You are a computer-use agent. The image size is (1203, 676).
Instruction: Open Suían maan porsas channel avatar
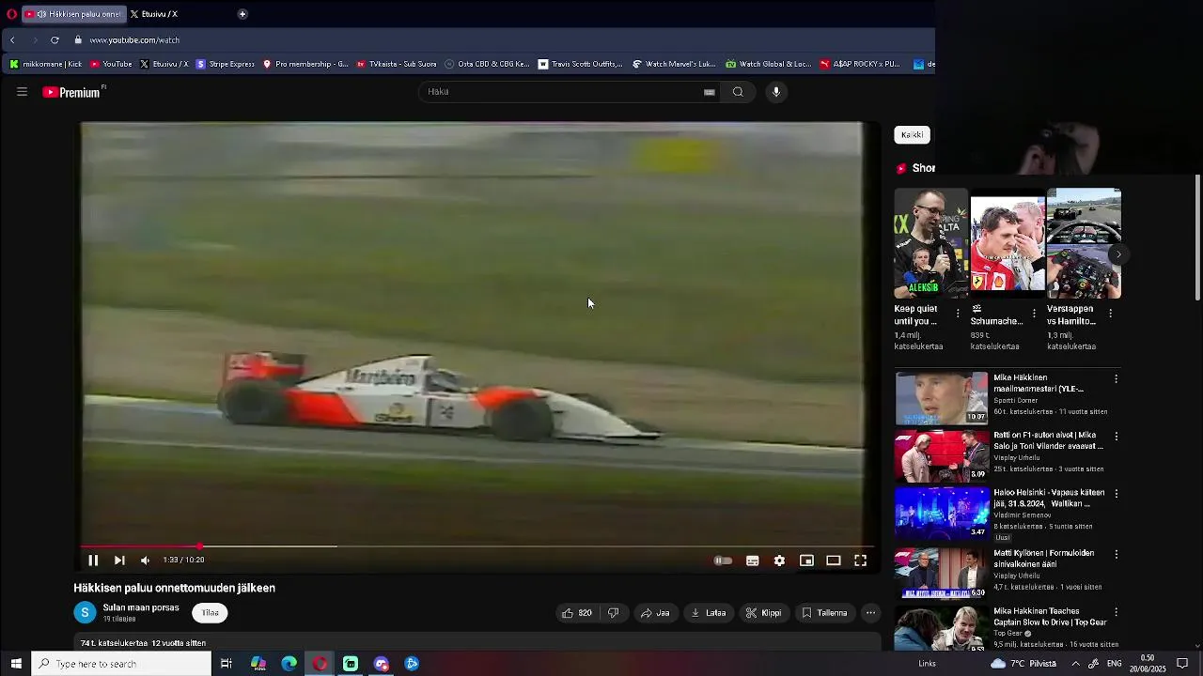pos(86,613)
